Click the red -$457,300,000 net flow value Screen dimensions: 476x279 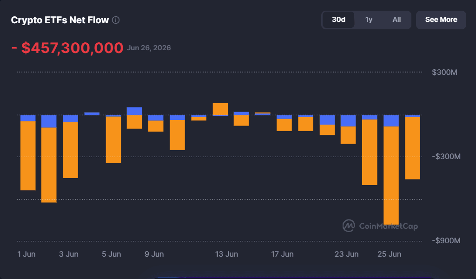pyautogui.click(x=67, y=48)
